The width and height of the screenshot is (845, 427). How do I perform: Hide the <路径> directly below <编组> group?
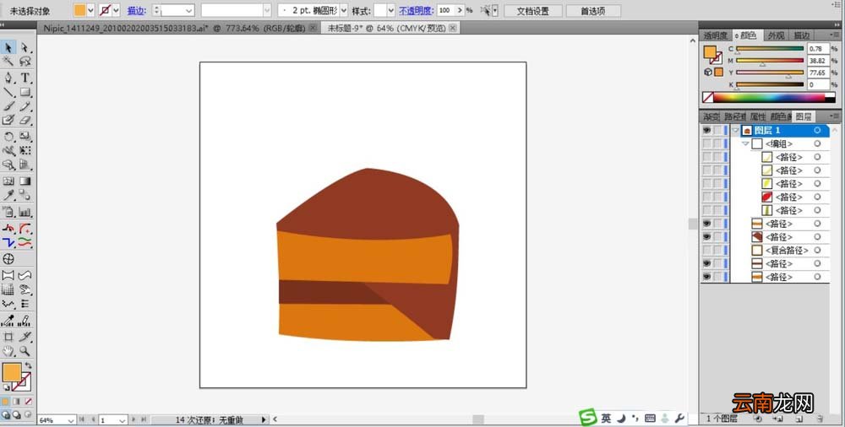click(x=706, y=224)
